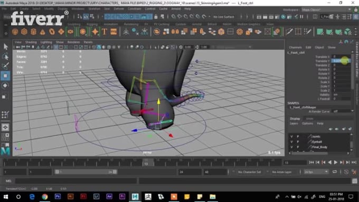The width and height of the screenshot is (359, 202).
Task: Expand the No Character Set dropdown
Action: point(249,172)
